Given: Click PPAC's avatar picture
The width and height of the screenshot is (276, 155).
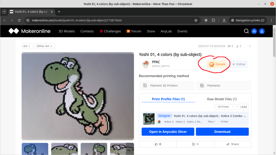Looking at the screenshot, I should pos(145,64).
